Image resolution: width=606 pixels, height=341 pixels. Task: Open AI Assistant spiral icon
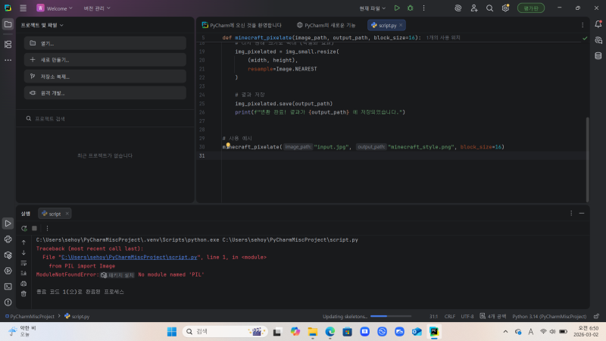point(458,8)
